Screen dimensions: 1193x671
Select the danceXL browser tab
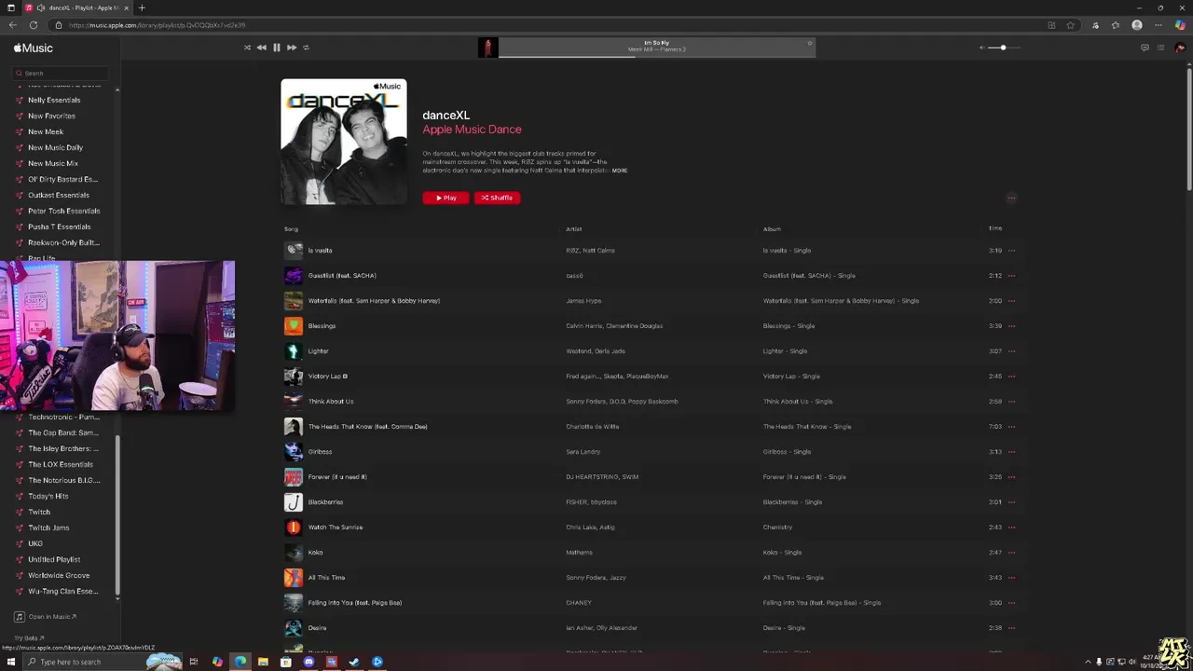coord(77,7)
